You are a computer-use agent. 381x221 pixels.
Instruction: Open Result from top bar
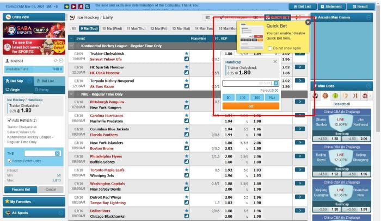click(360, 7)
